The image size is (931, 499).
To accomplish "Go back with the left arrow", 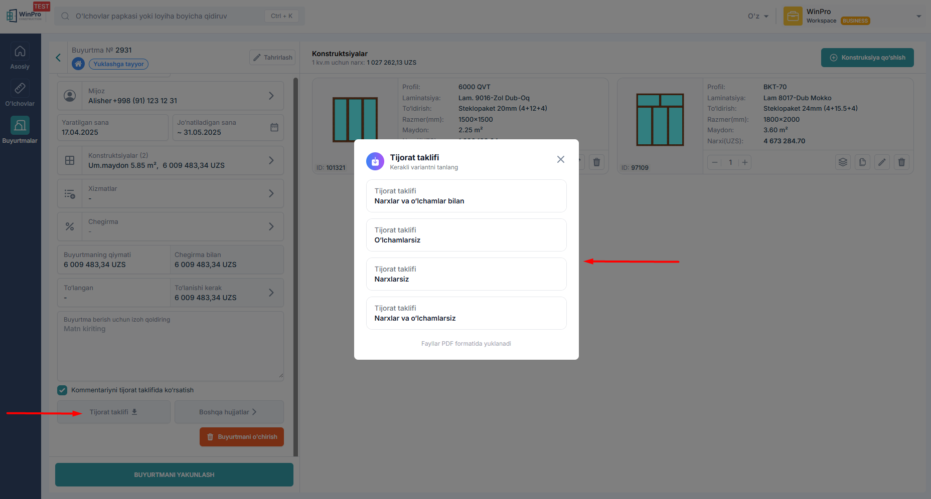I will click(58, 58).
